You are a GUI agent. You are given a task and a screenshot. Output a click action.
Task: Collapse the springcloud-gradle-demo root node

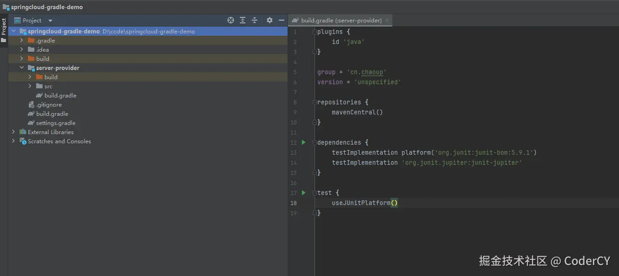[13, 31]
